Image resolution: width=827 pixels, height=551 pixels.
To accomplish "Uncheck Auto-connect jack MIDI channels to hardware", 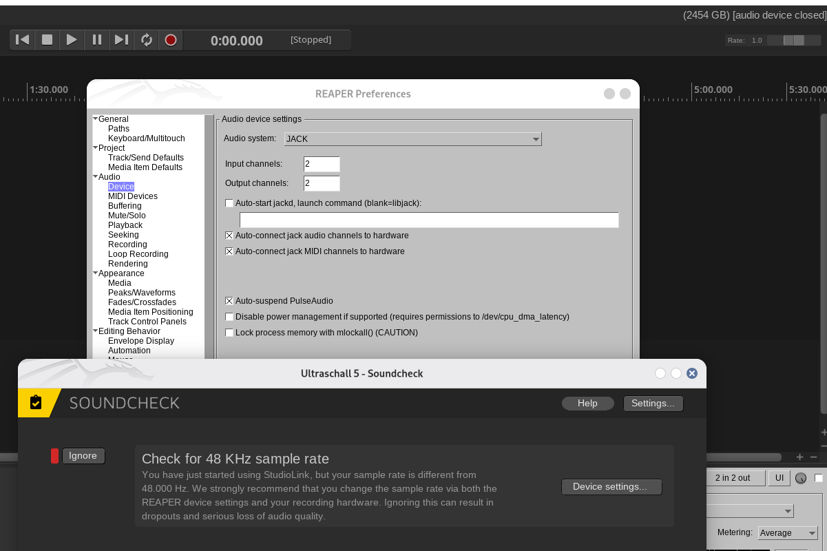I will click(229, 251).
